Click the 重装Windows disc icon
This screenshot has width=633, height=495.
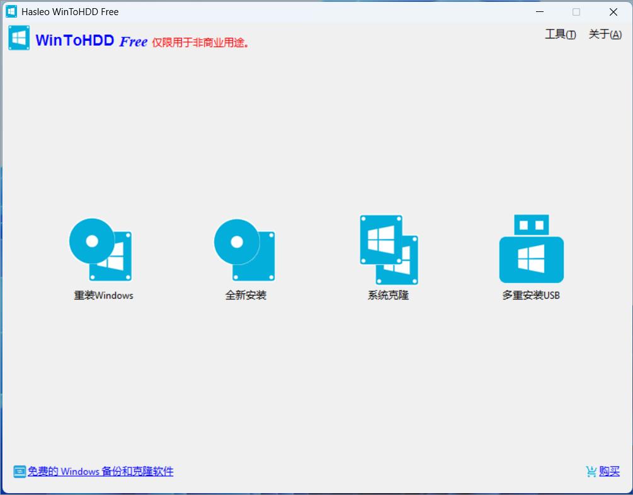point(100,248)
